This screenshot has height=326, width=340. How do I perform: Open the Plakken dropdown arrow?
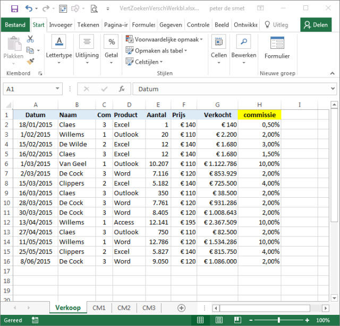point(13,64)
